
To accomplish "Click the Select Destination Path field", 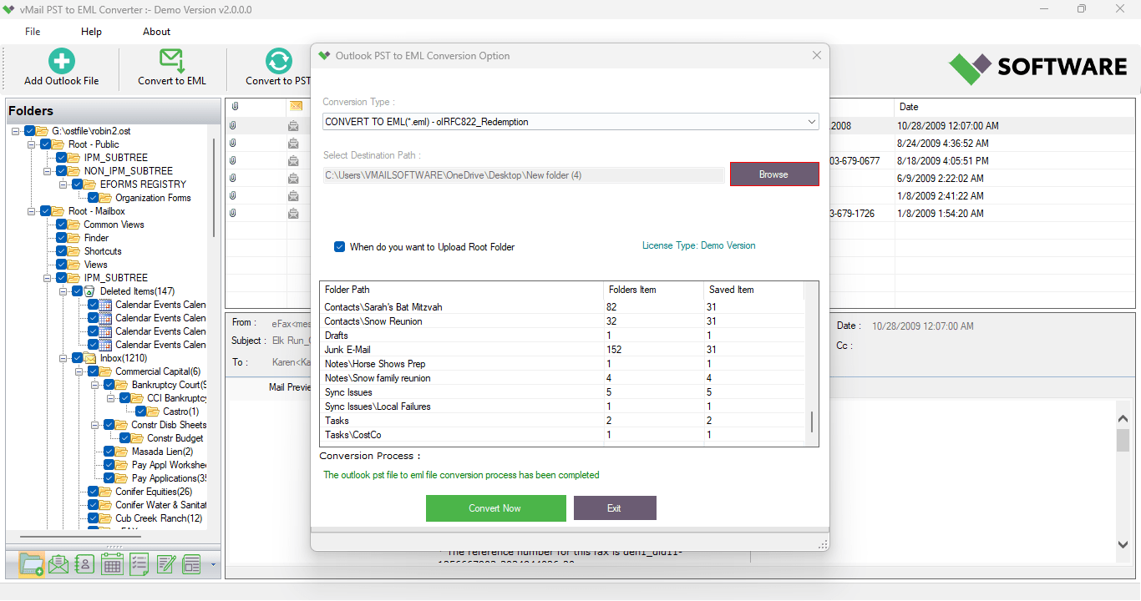I will click(x=524, y=175).
